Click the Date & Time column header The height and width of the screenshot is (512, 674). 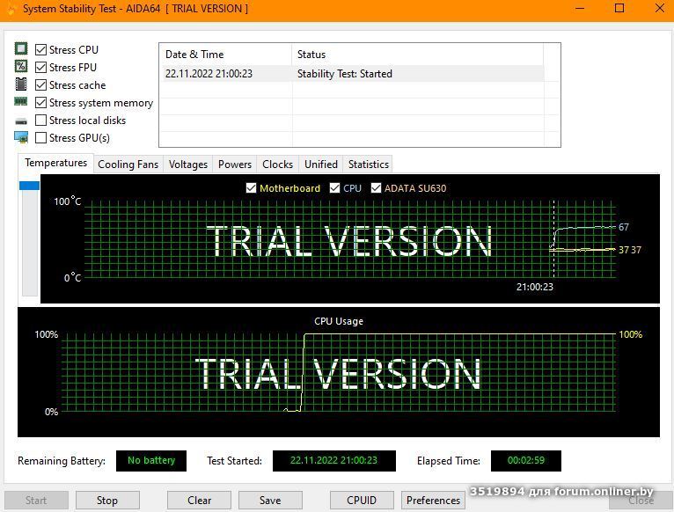click(225, 55)
